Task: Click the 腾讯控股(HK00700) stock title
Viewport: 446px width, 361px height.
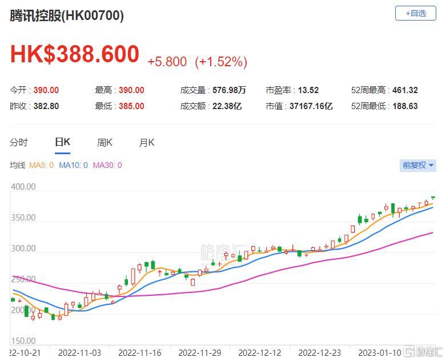Action: click(x=67, y=15)
